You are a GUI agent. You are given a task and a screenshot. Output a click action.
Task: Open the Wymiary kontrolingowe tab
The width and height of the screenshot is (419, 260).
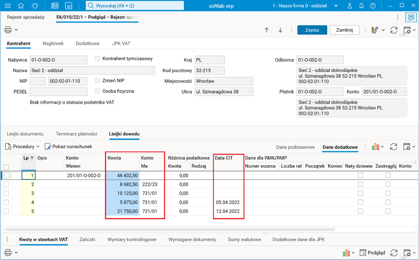[x=132, y=240]
